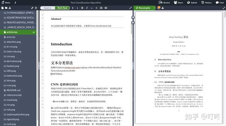This screenshot has width=226, height=126.
Task: Click the Introduction heading in editor
Action: [x=62, y=44]
